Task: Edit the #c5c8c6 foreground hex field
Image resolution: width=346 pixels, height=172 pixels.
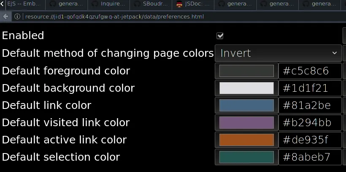Action: click(310, 71)
